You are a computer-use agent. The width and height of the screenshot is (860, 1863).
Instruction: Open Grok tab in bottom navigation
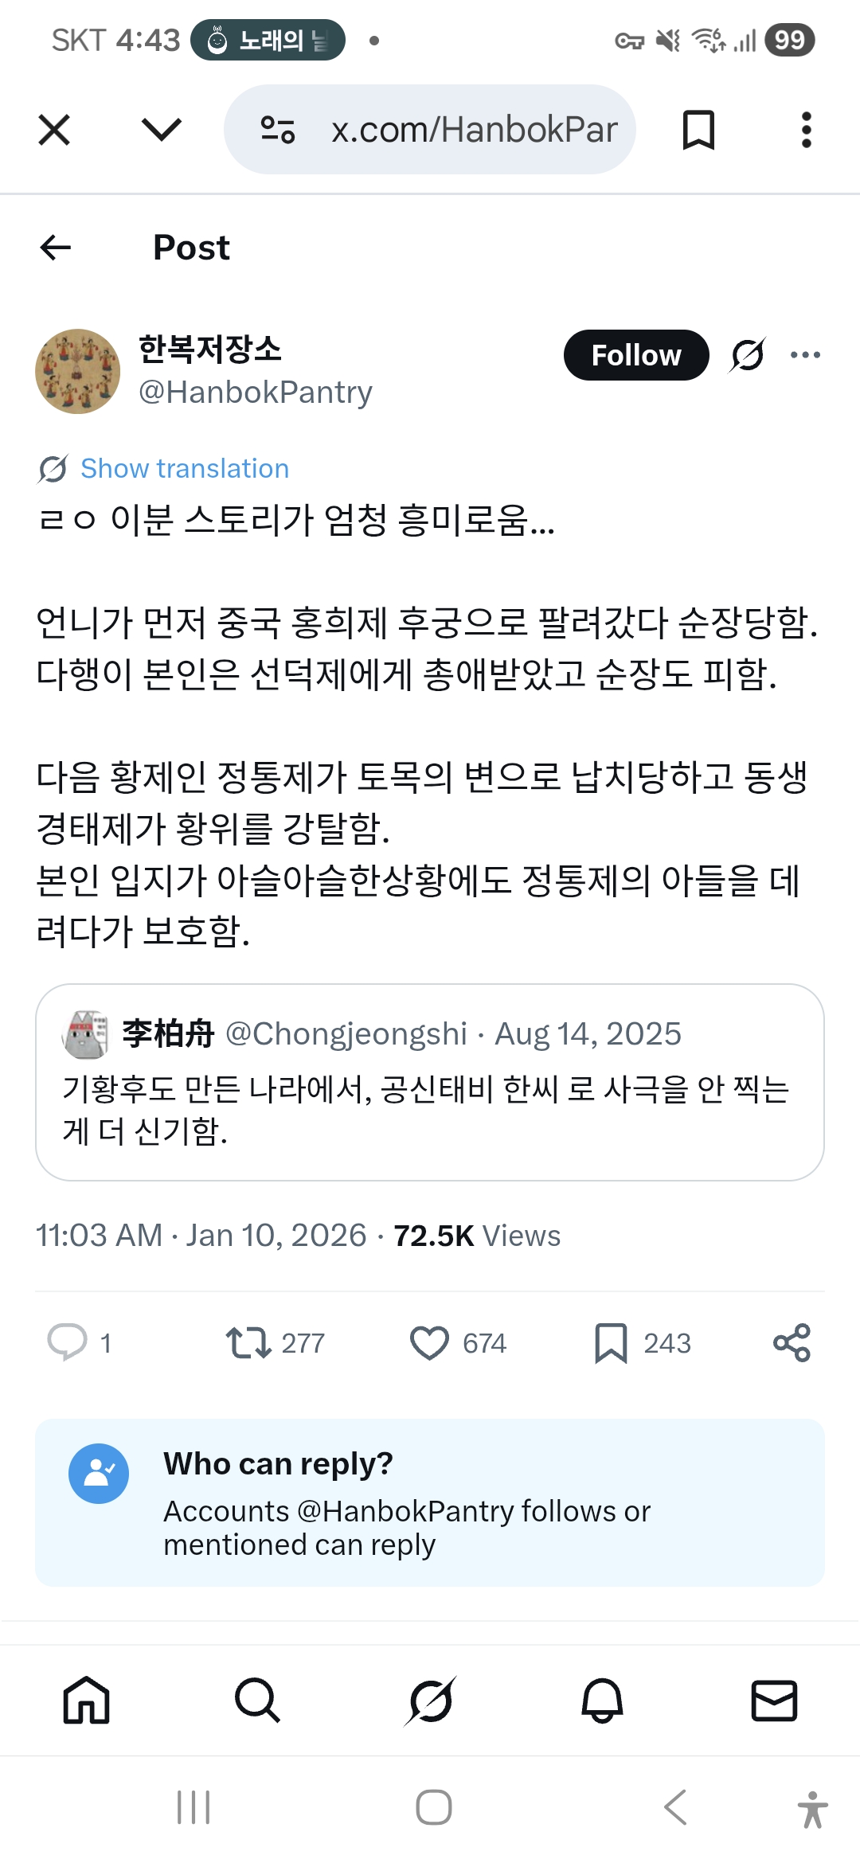[x=430, y=1701]
